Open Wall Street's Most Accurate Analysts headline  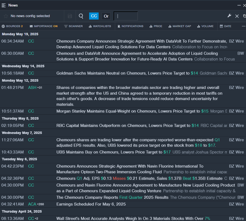[133, 219]
